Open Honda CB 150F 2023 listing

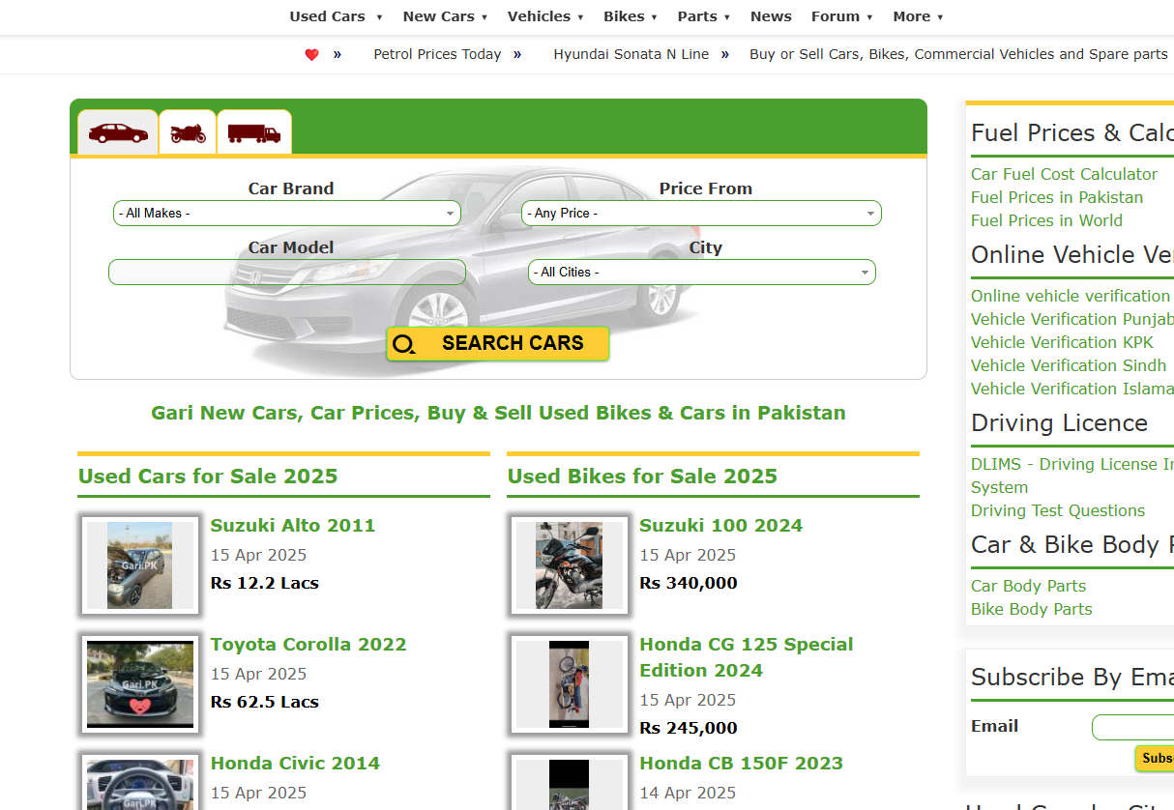(741, 764)
